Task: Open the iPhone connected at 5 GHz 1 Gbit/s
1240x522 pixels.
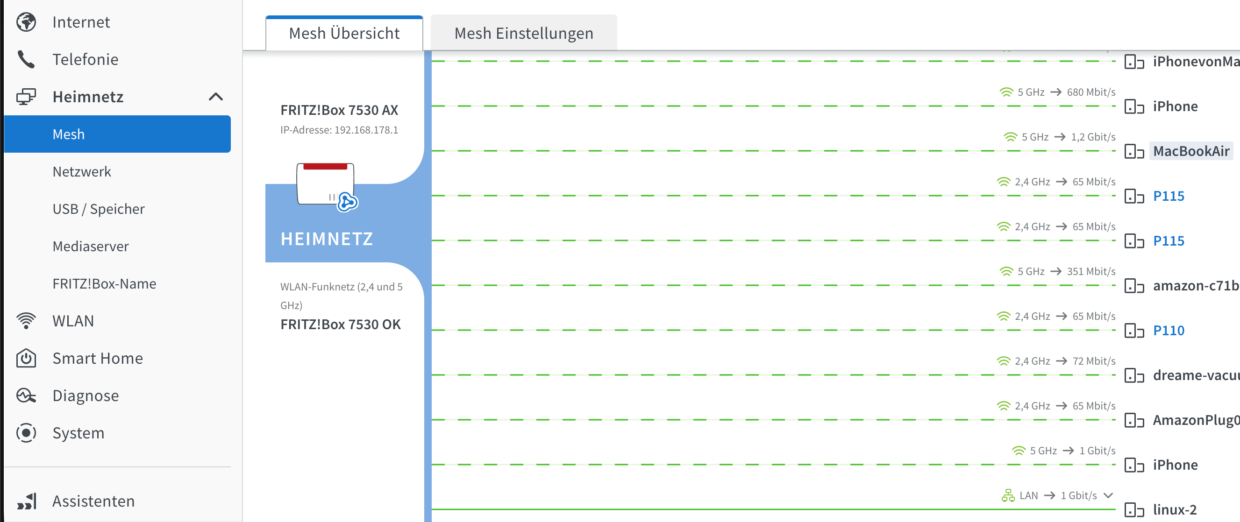Action: 1176,465
